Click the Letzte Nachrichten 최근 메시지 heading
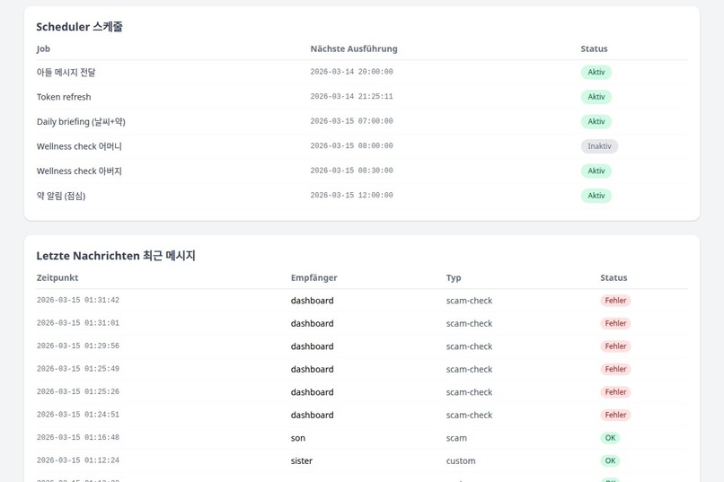724x482 pixels. pyautogui.click(x=116, y=256)
